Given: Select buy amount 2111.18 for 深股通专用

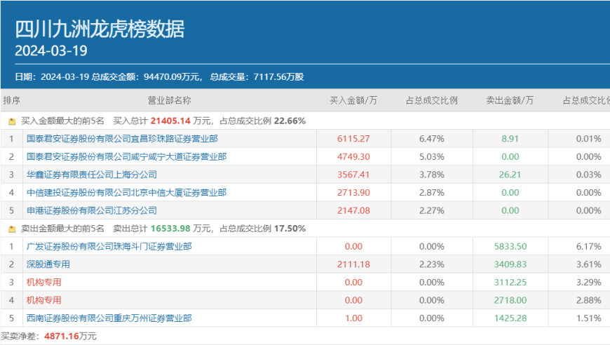Looking at the screenshot, I should (353, 264).
